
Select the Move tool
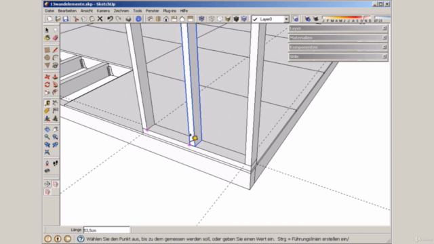coord(47,77)
